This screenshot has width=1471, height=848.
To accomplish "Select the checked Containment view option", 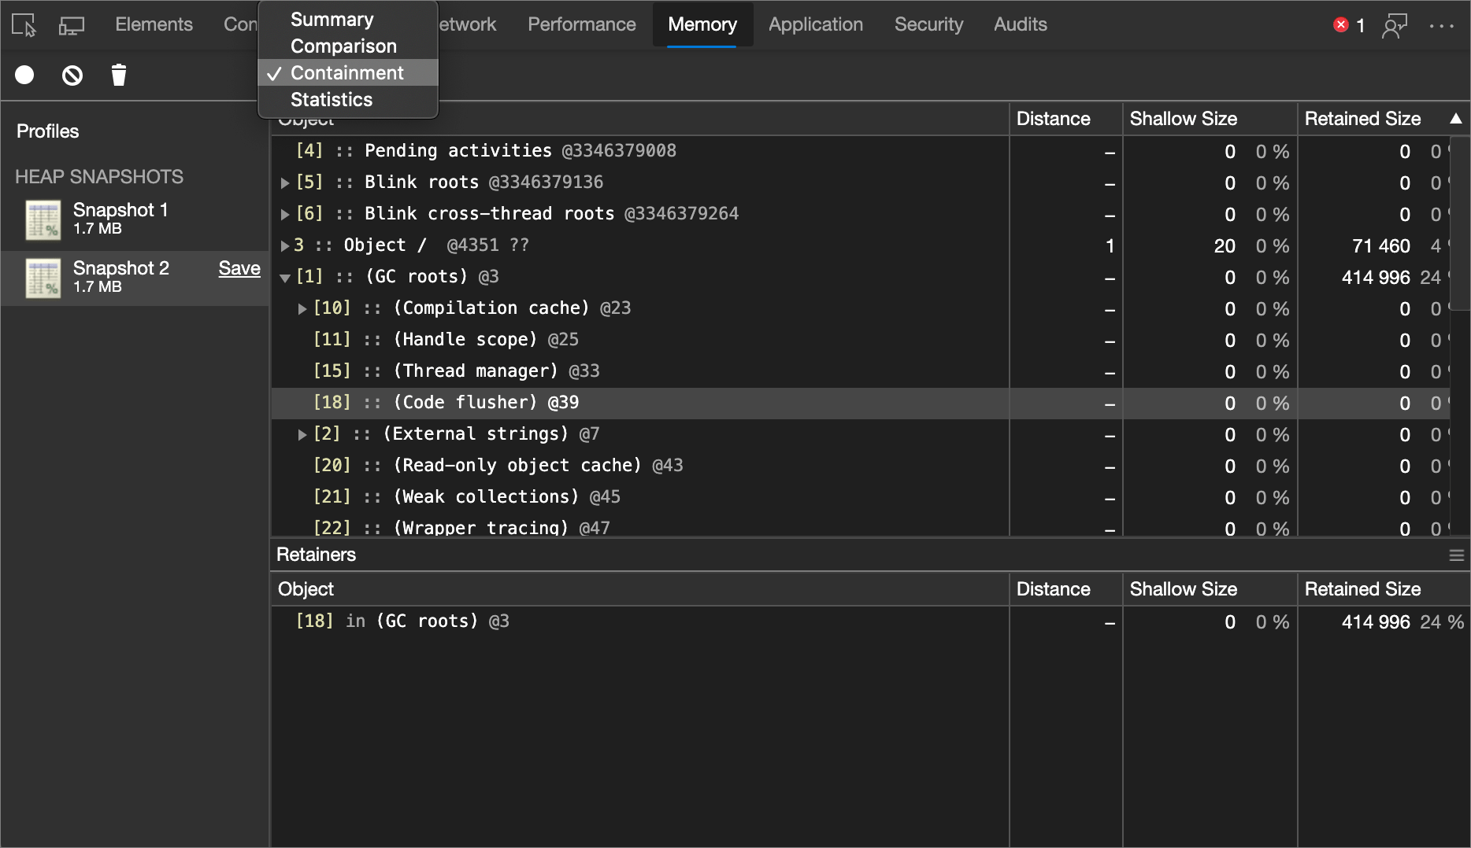I will (346, 72).
